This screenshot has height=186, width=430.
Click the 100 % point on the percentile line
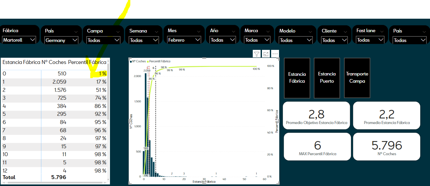pos(256,67)
